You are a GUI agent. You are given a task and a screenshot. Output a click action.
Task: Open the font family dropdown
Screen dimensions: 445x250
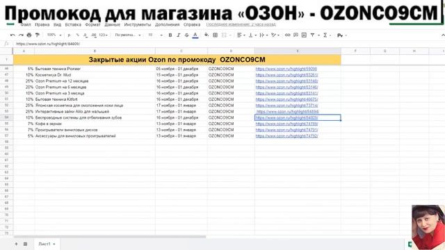click(x=128, y=35)
